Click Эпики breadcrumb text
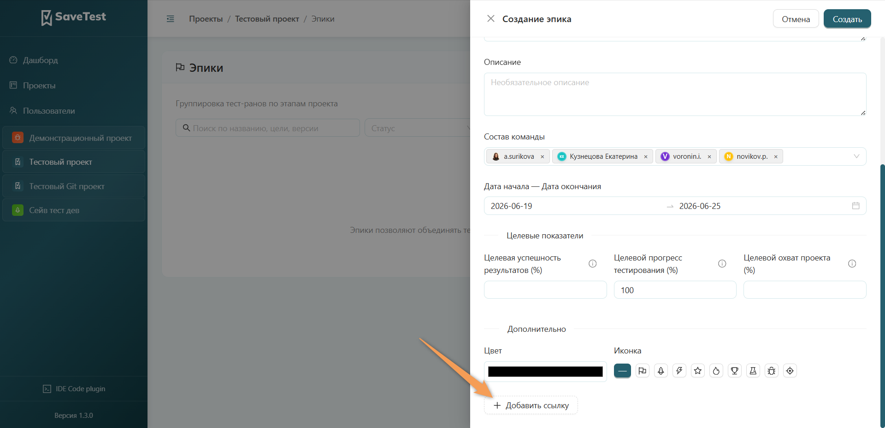885x428 pixels. [323, 19]
